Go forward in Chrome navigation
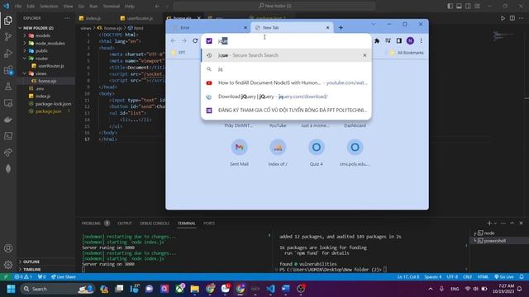This screenshot has height=297, width=529. click(184, 40)
